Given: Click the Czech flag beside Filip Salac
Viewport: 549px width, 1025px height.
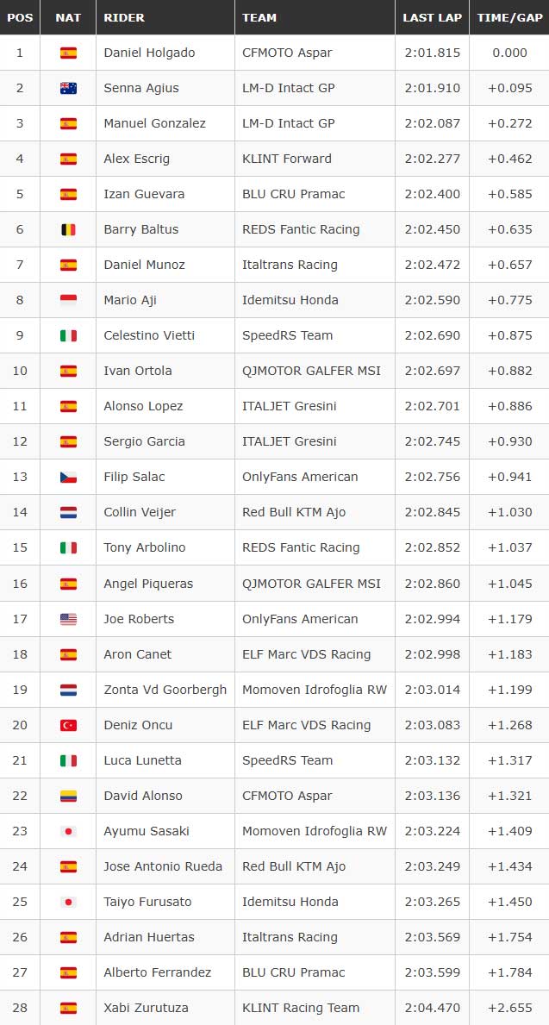Looking at the screenshot, I should click(68, 478).
